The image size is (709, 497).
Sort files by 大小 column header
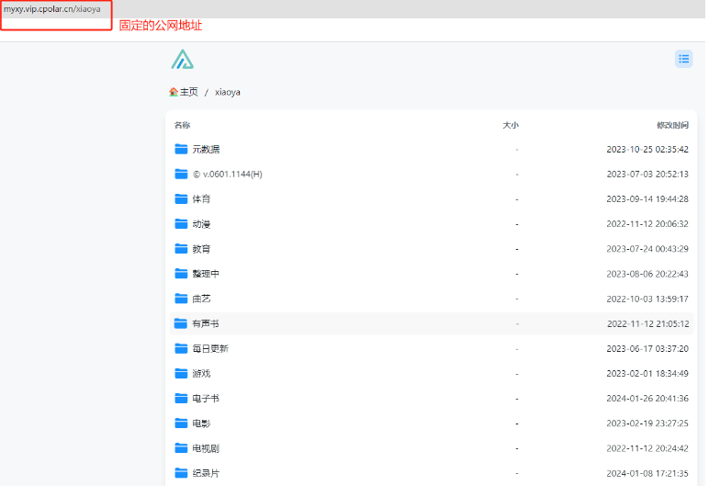click(510, 125)
